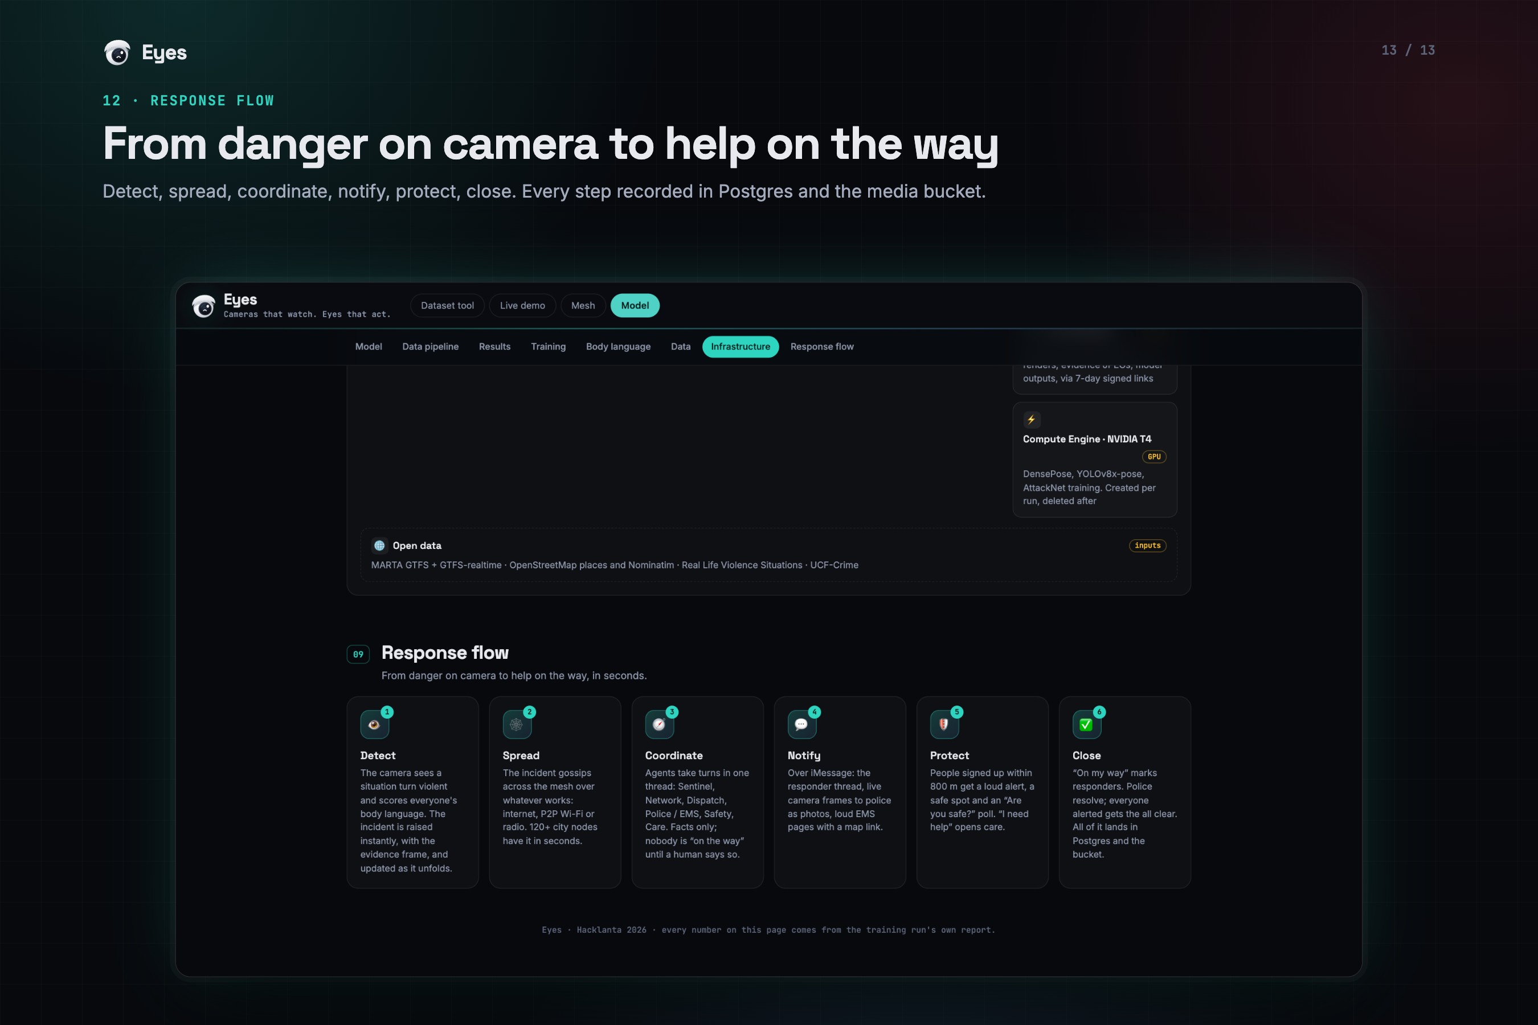Click the 'outputs, via 7-day signed links' text
Image resolution: width=1538 pixels, height=1025 pixels.
coord(1087,379)
